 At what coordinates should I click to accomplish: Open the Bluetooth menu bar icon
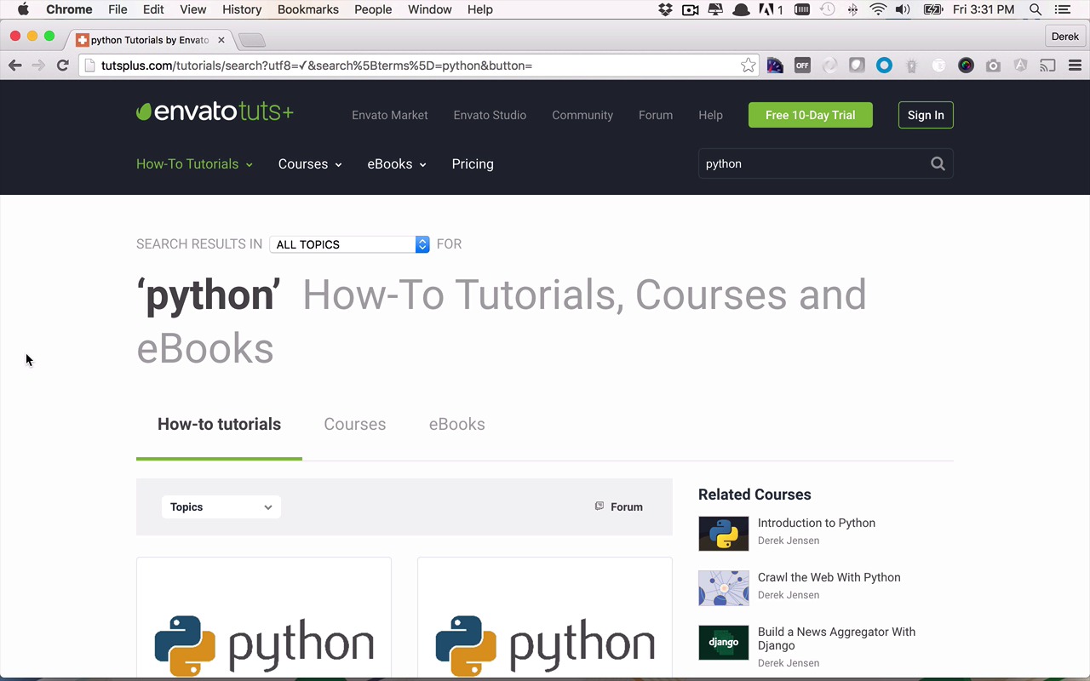pyautogui.click(x=852, y=9)
